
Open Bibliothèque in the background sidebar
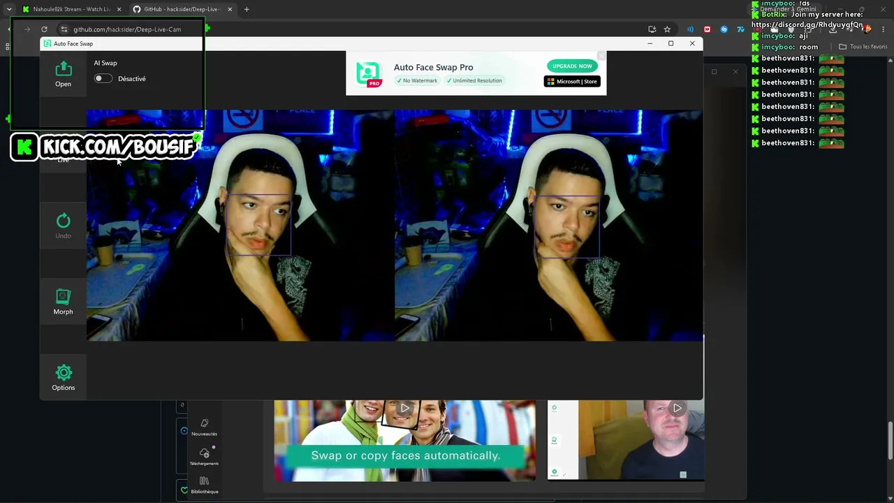pos(204,486)
